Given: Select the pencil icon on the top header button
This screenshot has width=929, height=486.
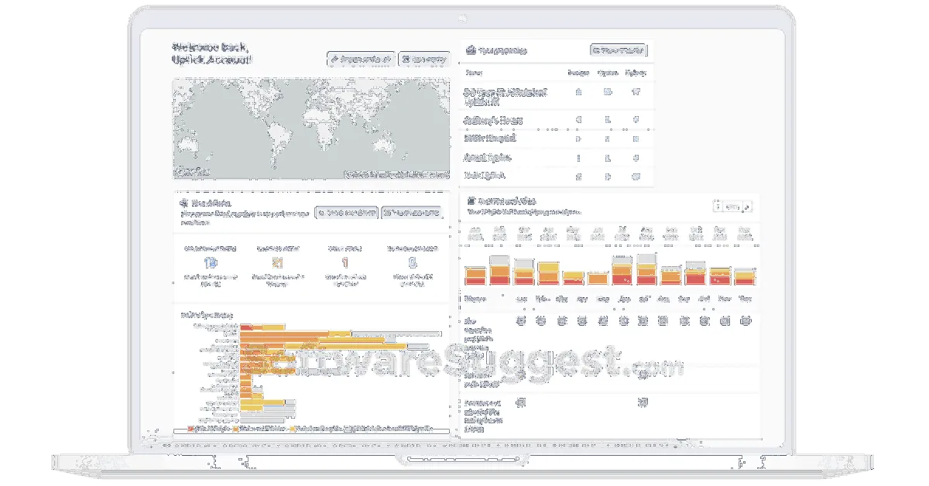Looking at the screenshot, I should click(x=337, y=57).
